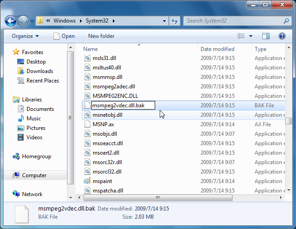296x229 pixels.
Task: Sort files by Date modified column
Action: tap(217, 49)
